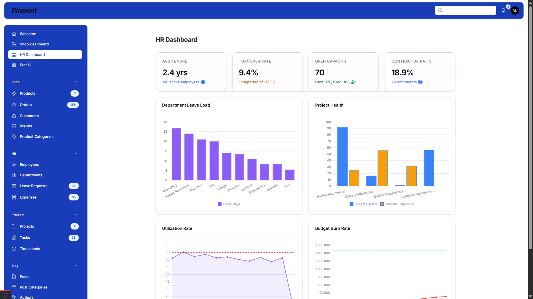Screen dimensions: 533x299
Task: Click the Expenses 65 badge
Action: [74, 197]
